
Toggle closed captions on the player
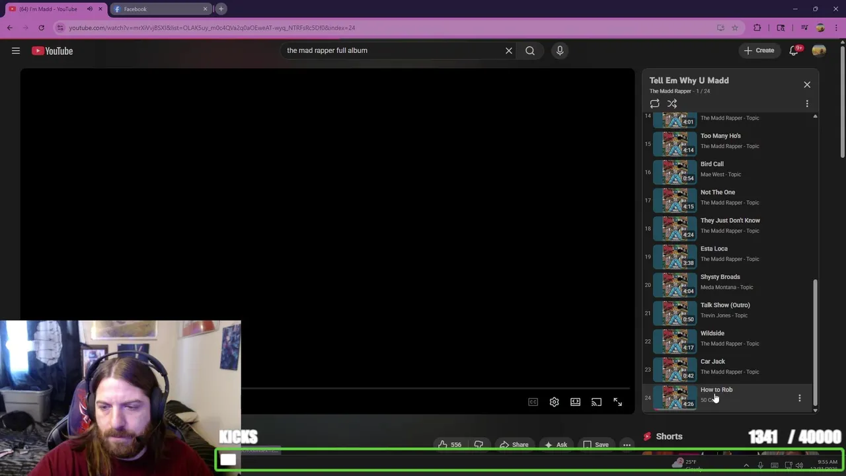[x=533, y=402]
